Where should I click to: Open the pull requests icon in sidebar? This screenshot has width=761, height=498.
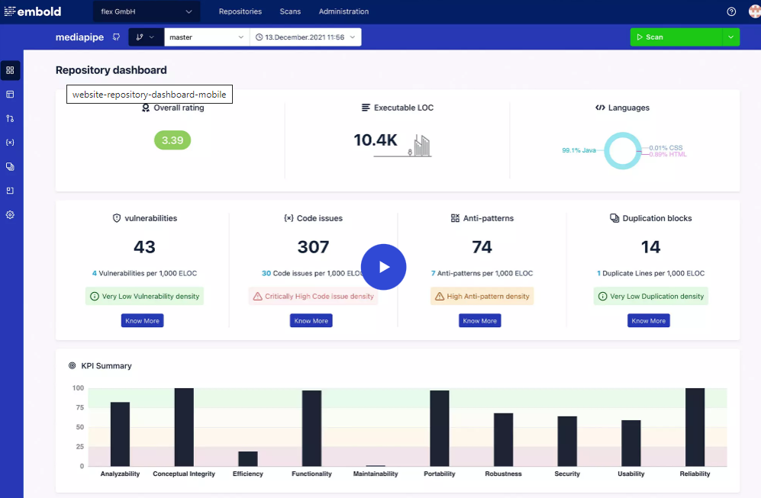(x=10, y=118)
